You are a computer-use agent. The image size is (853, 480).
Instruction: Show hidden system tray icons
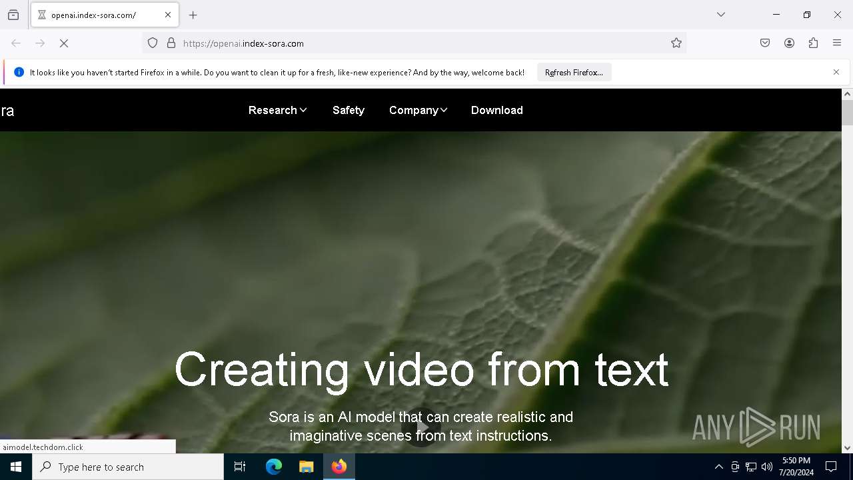[x=718, y=467]
